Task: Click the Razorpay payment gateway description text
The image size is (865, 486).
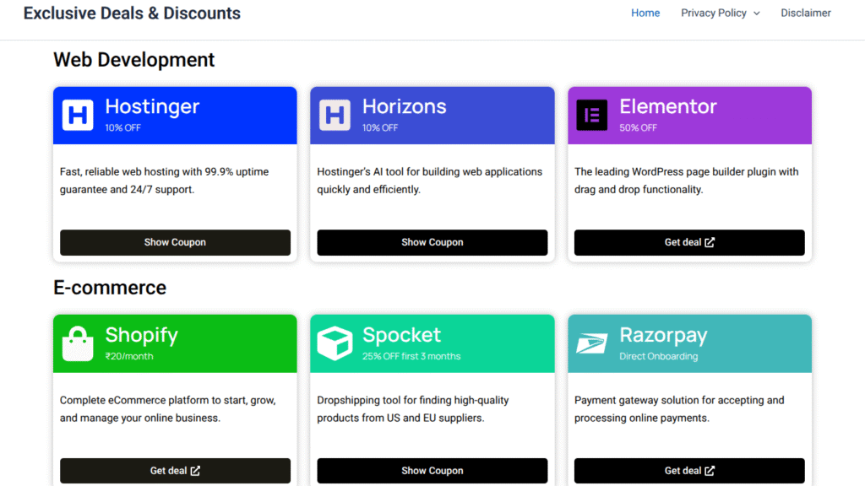Action: coord(679,409)
